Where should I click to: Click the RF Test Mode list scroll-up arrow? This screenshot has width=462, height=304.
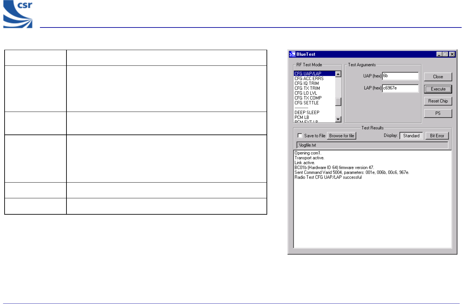point(338,74)
